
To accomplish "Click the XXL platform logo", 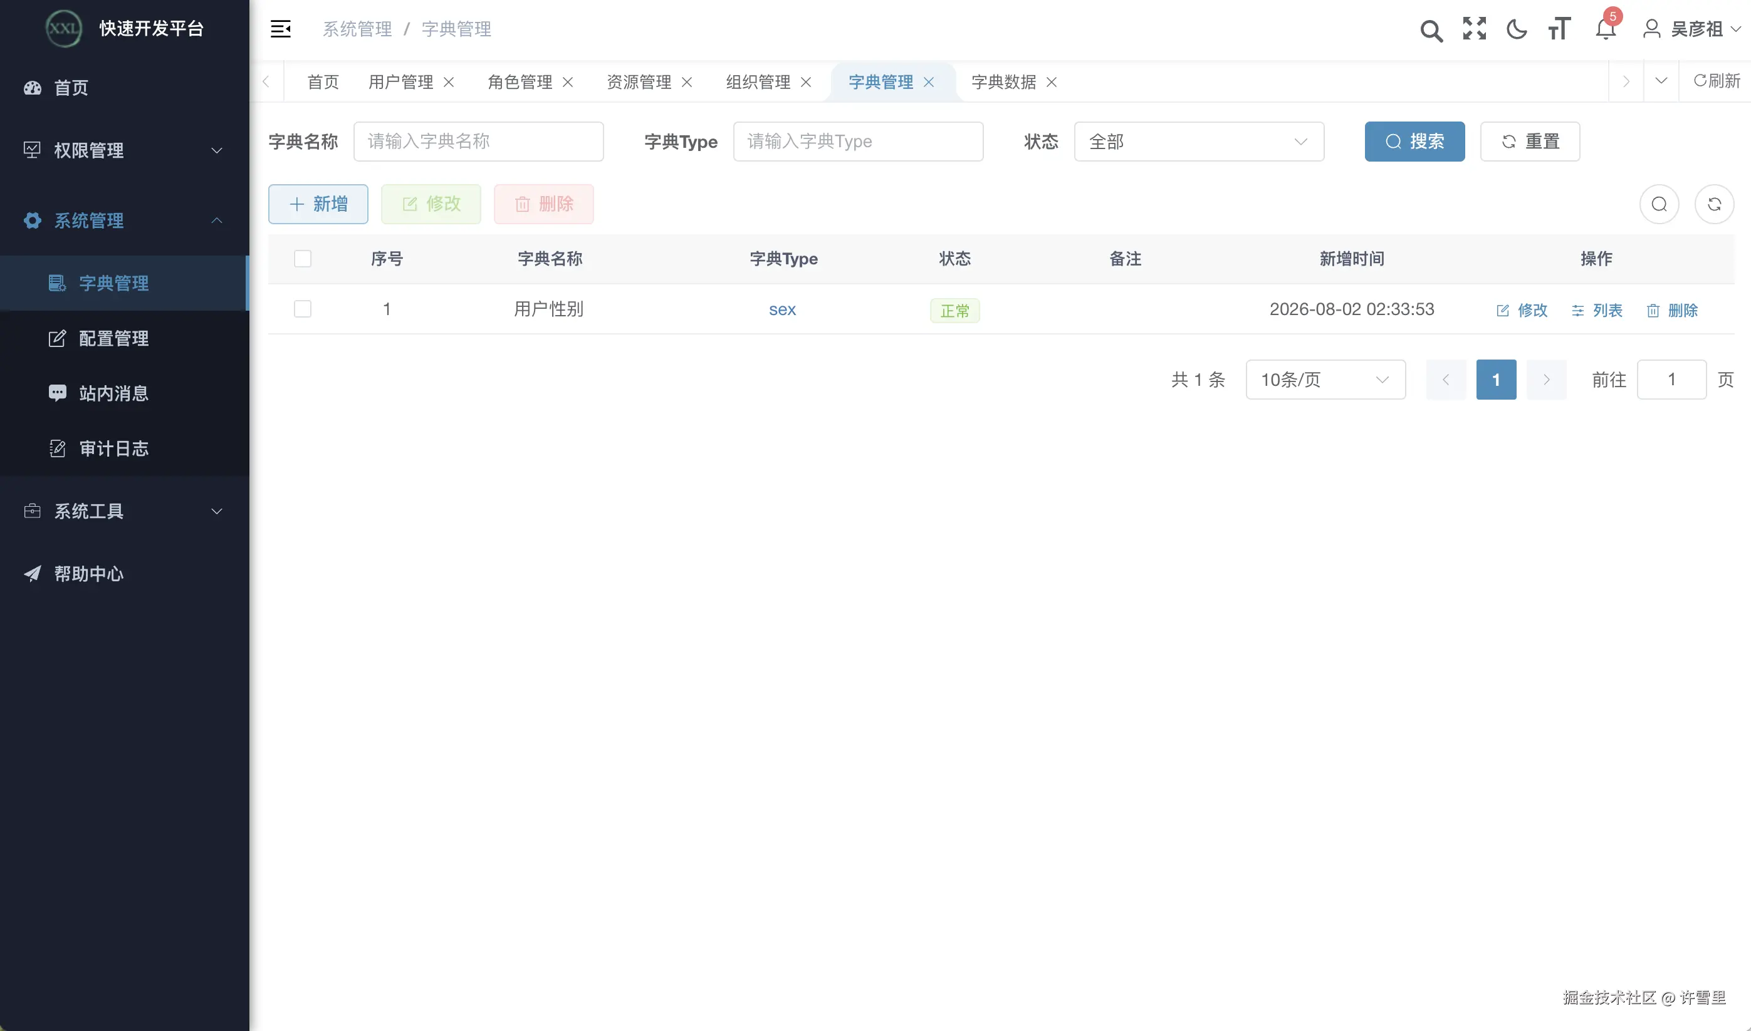I will (63, 28).
